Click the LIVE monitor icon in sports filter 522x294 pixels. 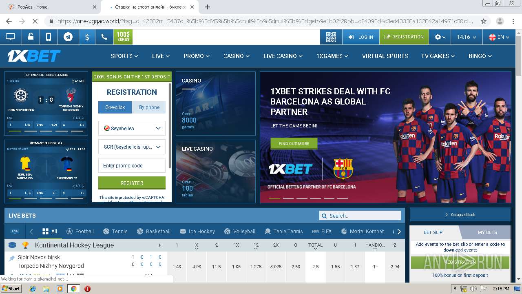click(x=15, y=231)
